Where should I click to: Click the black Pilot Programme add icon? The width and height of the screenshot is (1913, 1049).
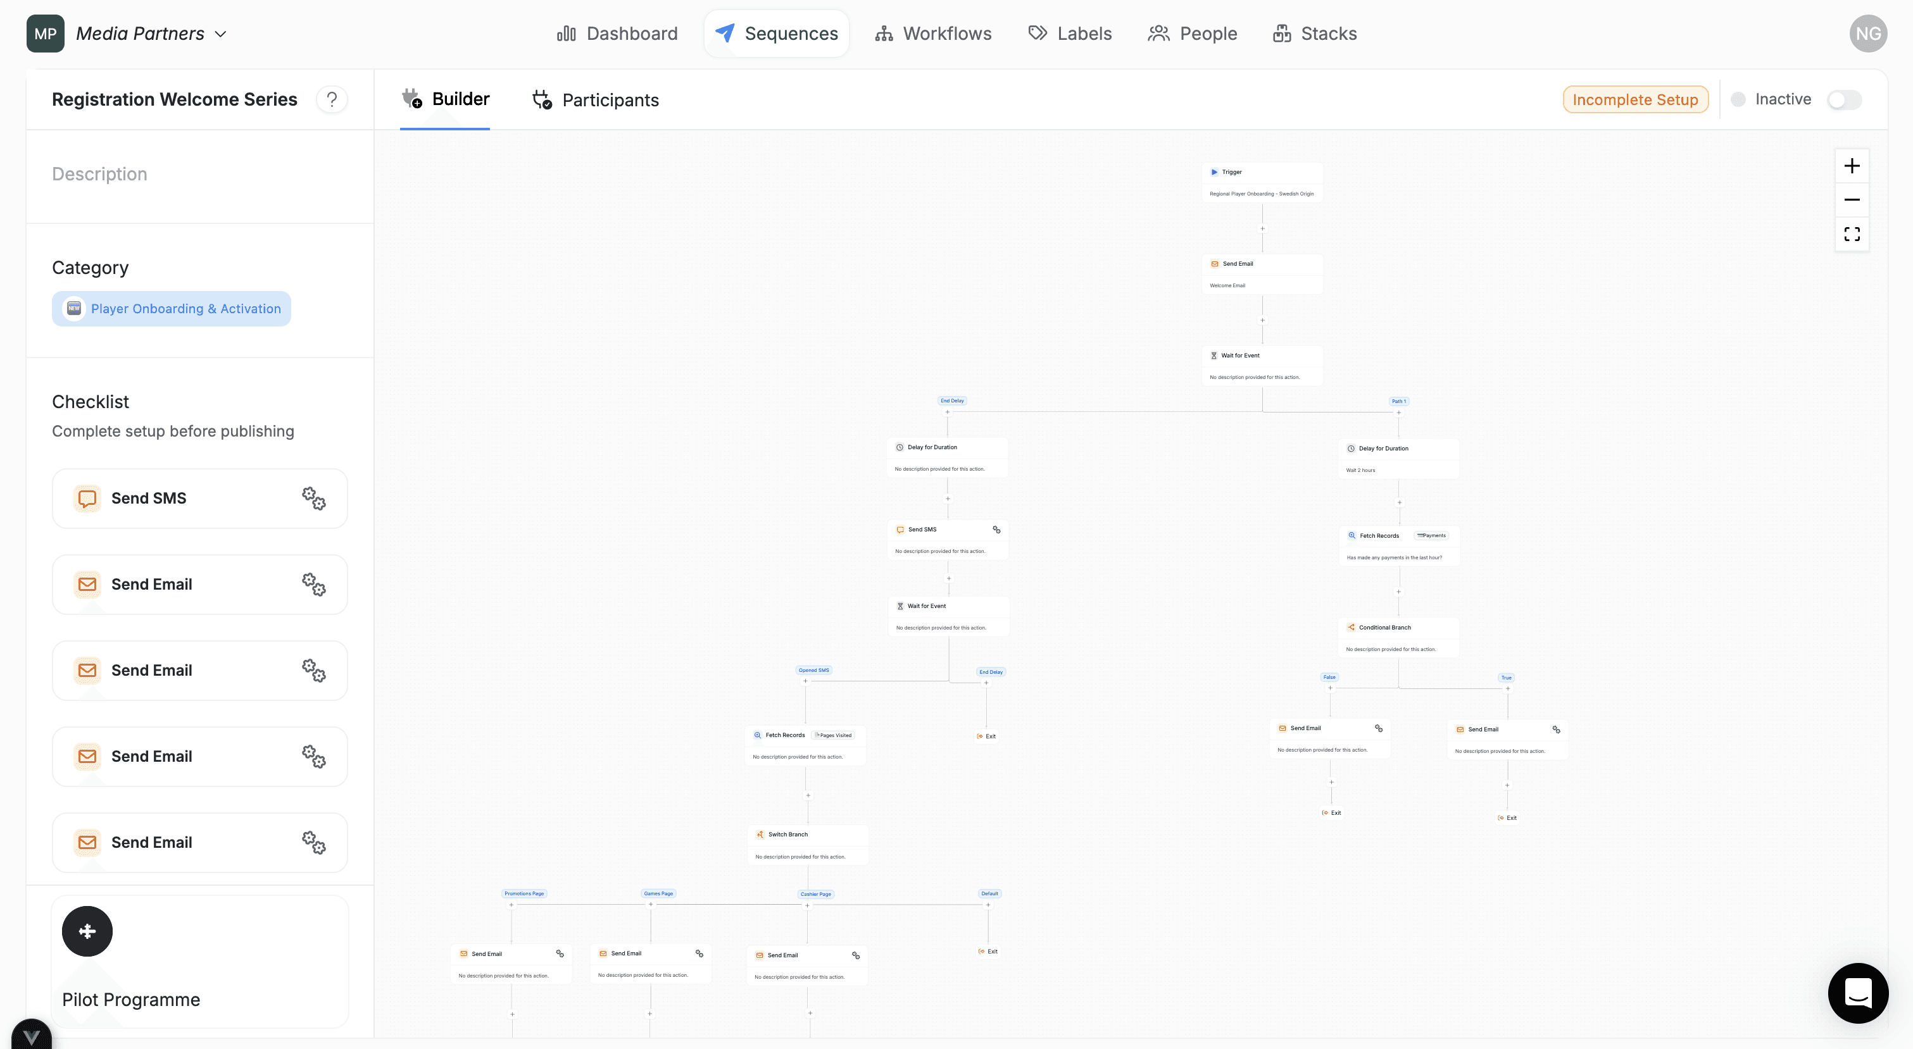[87, 931]
